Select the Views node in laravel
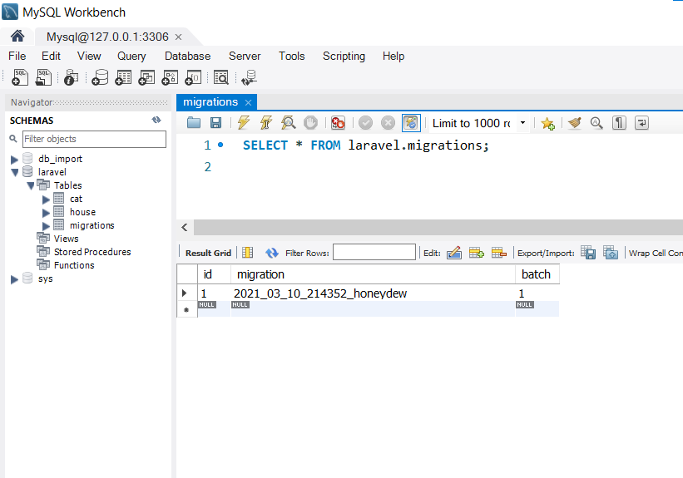This screenshot has height=478, width=683. [x=67, y=239]
